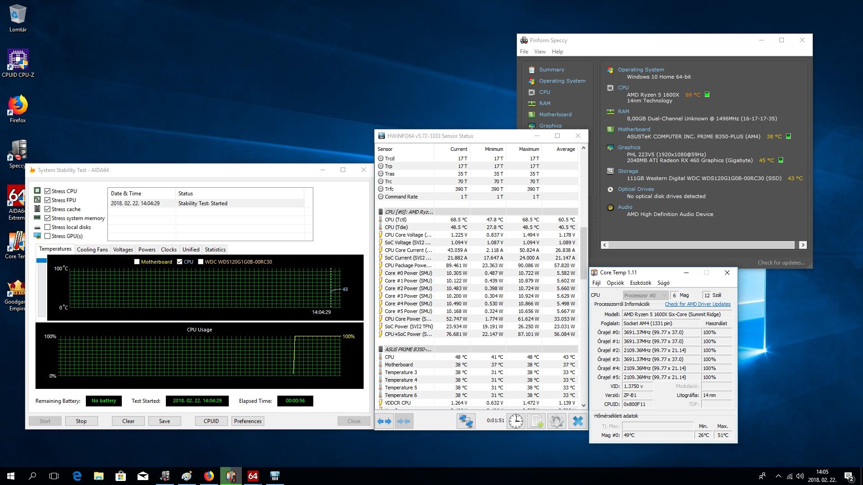Enable Stress local disks checkbox
The image size is (863, 485).
47,227
